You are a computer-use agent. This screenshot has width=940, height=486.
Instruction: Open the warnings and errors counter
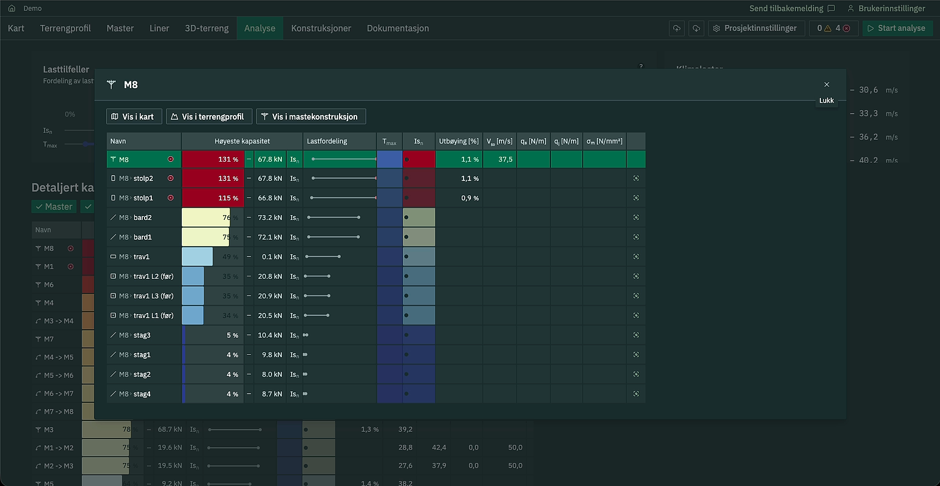click(x=833, y=28)
